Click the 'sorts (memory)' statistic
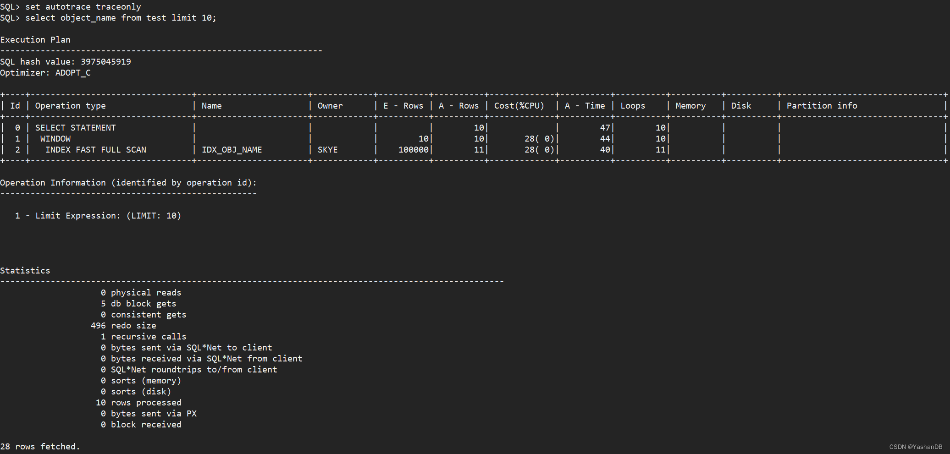This screenshot has width=950, height=454. [141, 381]
